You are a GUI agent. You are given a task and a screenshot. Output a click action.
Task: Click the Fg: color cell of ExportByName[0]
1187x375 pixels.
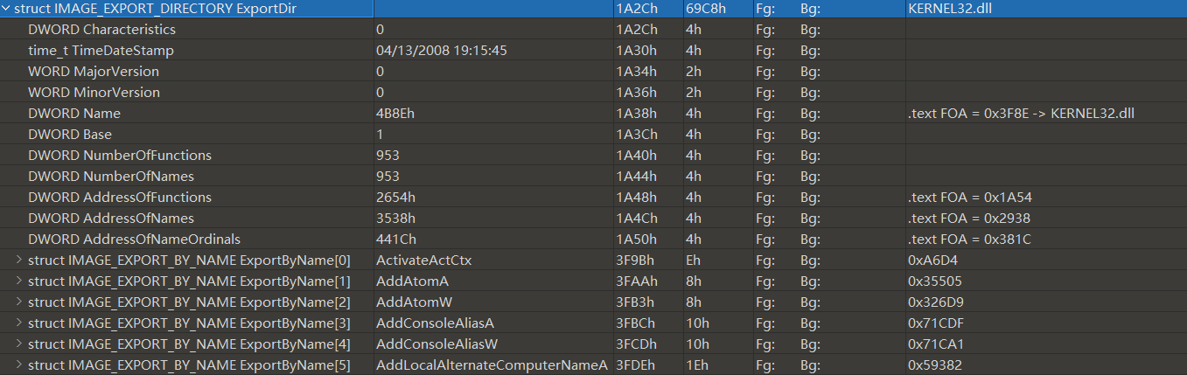765,260
